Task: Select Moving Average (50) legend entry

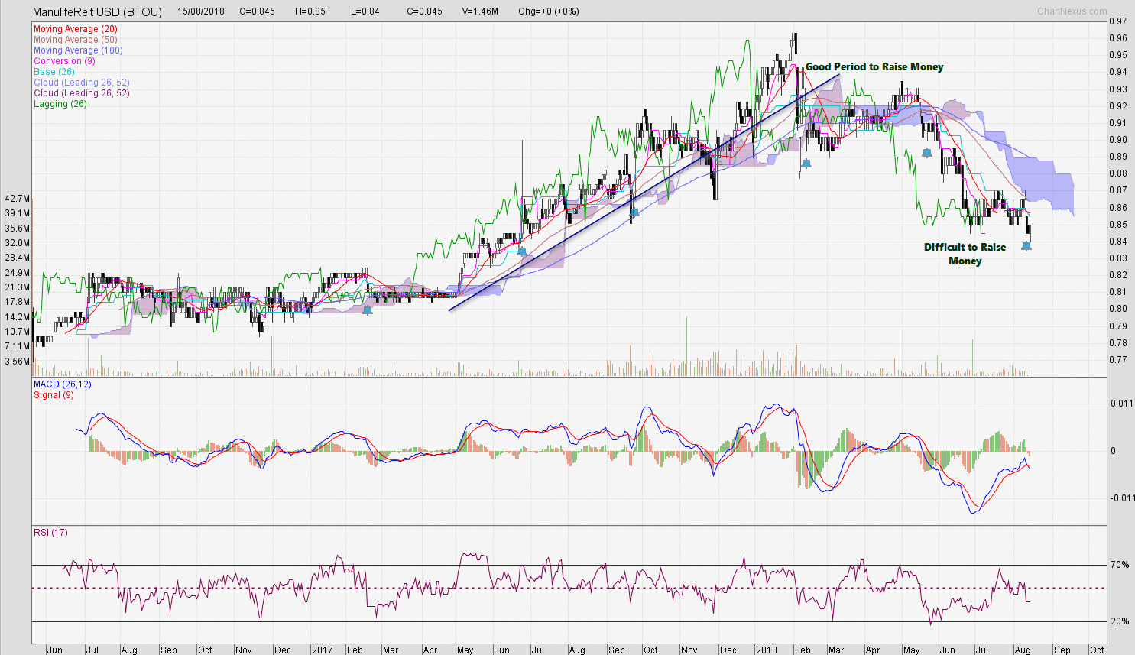Action: 76,40
